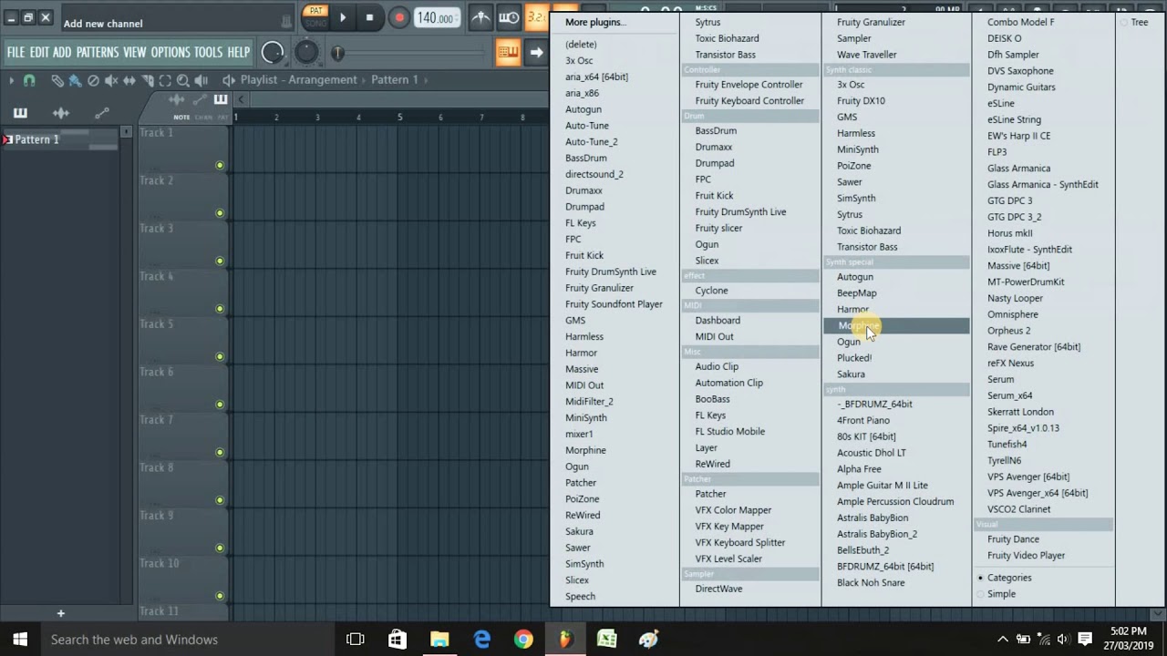Viewport: 1167px width, 656px height.
Task: Select the Draw pencil tool
Action: click(x=57, y=80)
